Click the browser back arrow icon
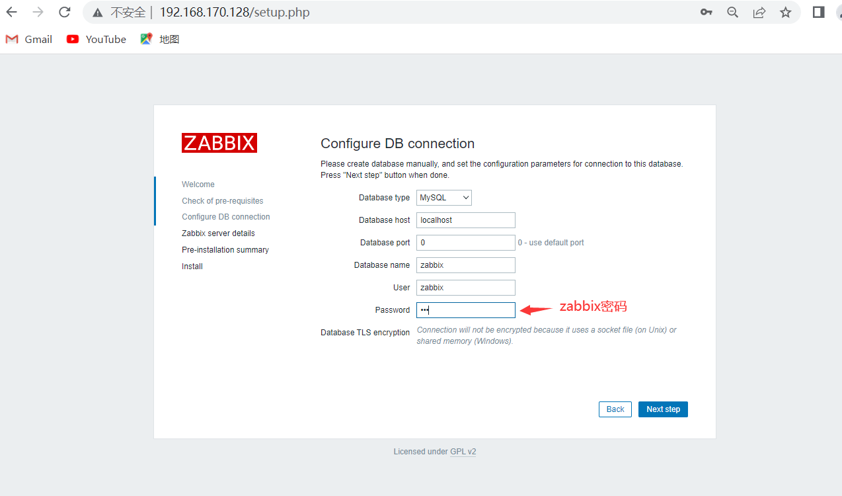The image size is (842, 496). [11, 12]
